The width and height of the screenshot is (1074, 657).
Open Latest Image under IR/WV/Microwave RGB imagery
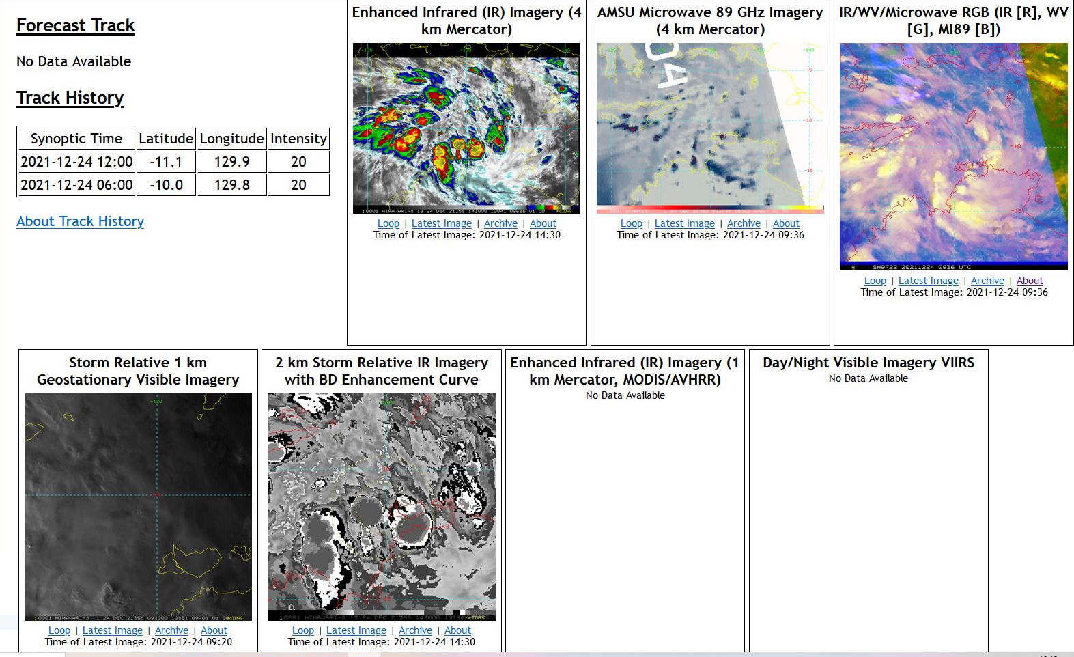coord(929,281)
